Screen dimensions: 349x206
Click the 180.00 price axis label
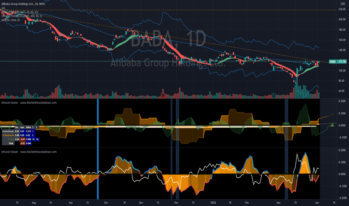[342, 30]
